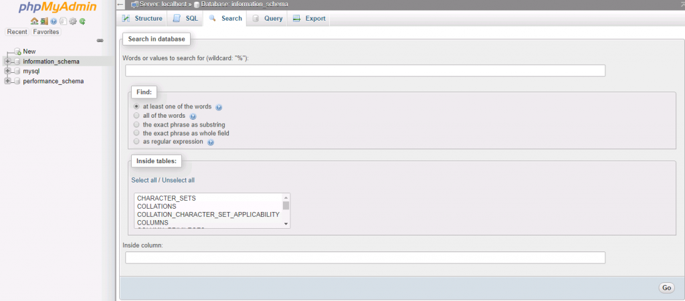
Task: Open mysql database in the sidebar tree
Action: [x=31, y=71]
